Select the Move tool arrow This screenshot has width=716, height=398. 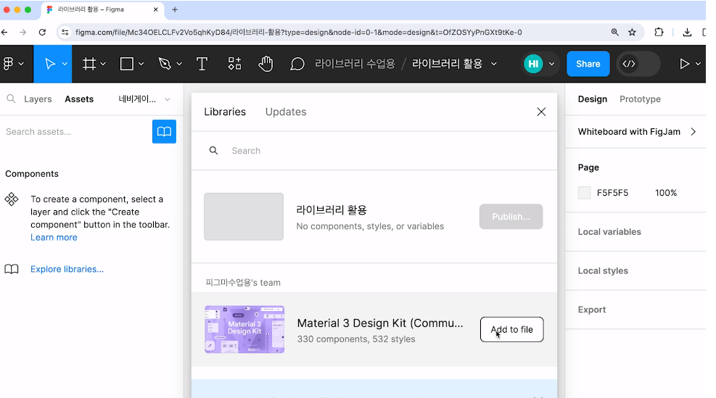[50, 64]
